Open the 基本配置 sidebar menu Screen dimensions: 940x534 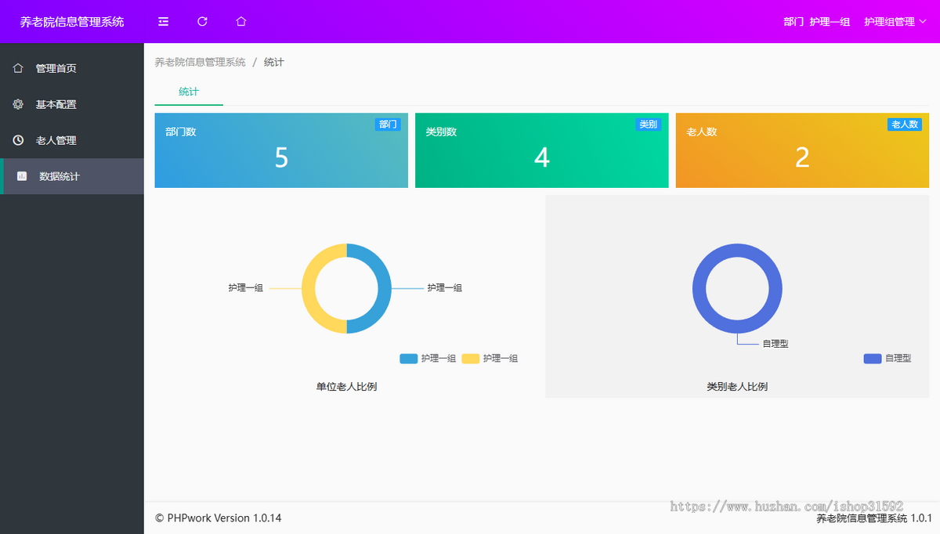click(72, 104)
